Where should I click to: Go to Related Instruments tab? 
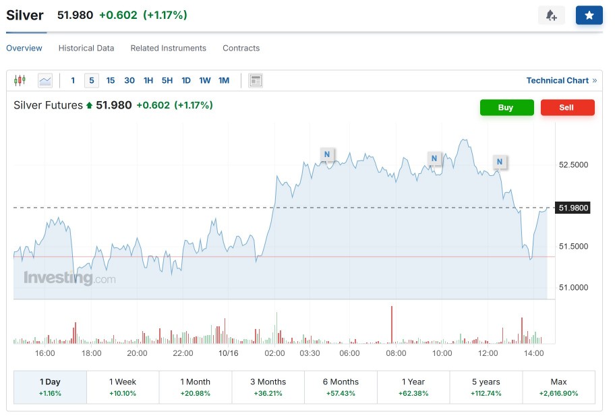coord(168,48)
